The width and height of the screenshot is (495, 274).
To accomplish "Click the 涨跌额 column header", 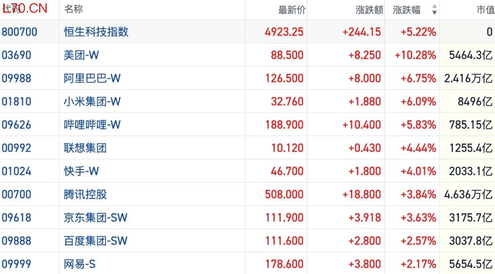I will point(370,10).
